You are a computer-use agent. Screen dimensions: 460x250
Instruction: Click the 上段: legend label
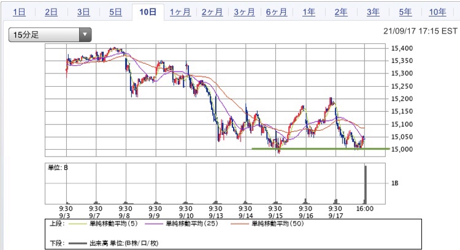(58, 224)
